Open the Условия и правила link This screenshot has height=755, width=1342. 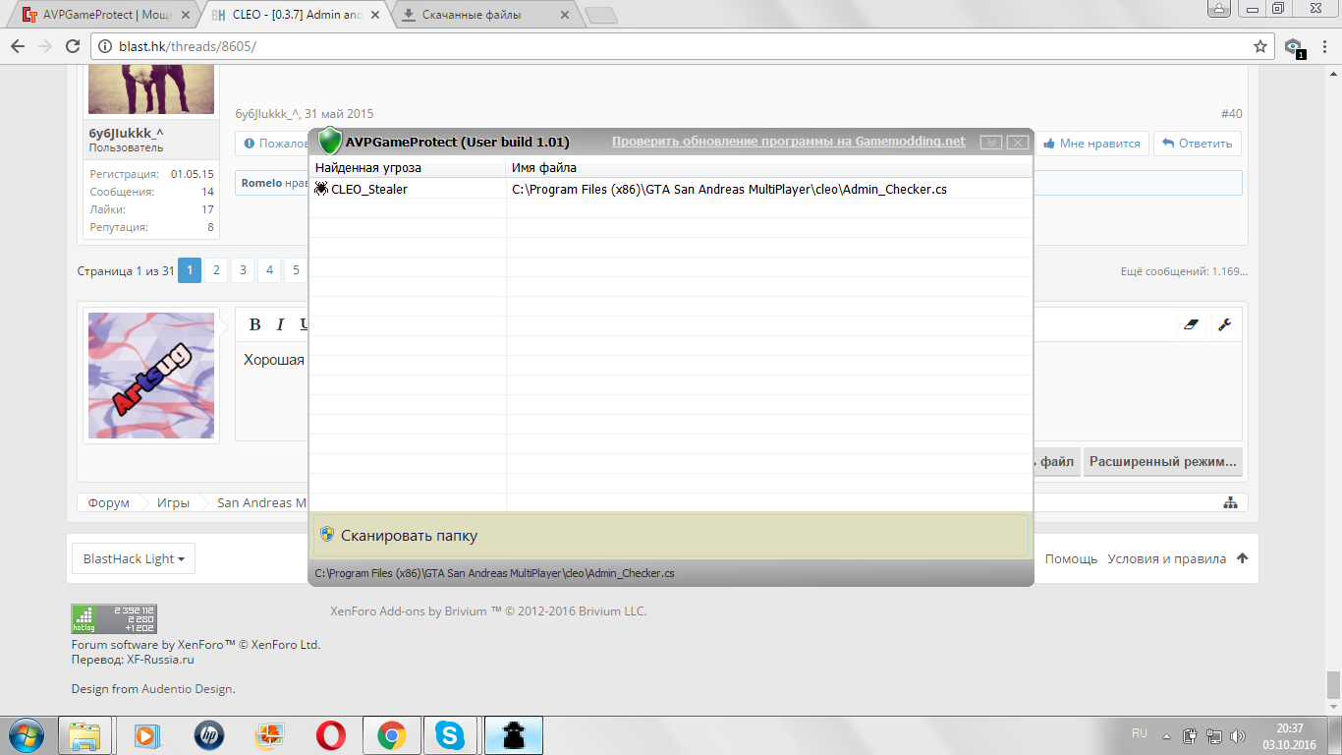point(1166,558)
